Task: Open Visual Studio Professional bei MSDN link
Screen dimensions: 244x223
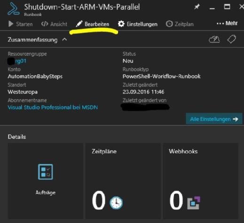Action: coord(53,107)
